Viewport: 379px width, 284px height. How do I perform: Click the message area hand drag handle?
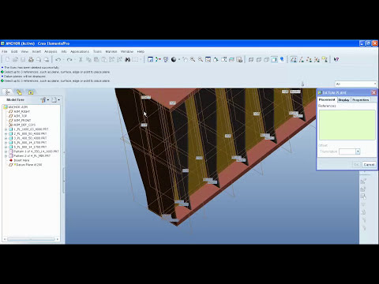tap(302, 84)
